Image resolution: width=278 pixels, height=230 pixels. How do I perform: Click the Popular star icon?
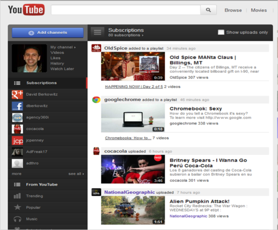[17, 207]
